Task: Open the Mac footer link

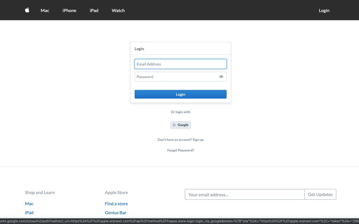Action: coord(29,204)
